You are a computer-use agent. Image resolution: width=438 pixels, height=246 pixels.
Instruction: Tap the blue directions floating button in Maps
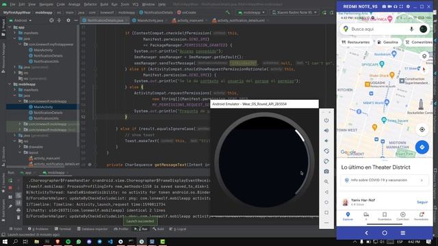pos(422,147)
